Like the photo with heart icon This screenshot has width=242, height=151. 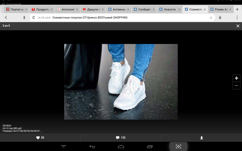click(x=40, y=138)
